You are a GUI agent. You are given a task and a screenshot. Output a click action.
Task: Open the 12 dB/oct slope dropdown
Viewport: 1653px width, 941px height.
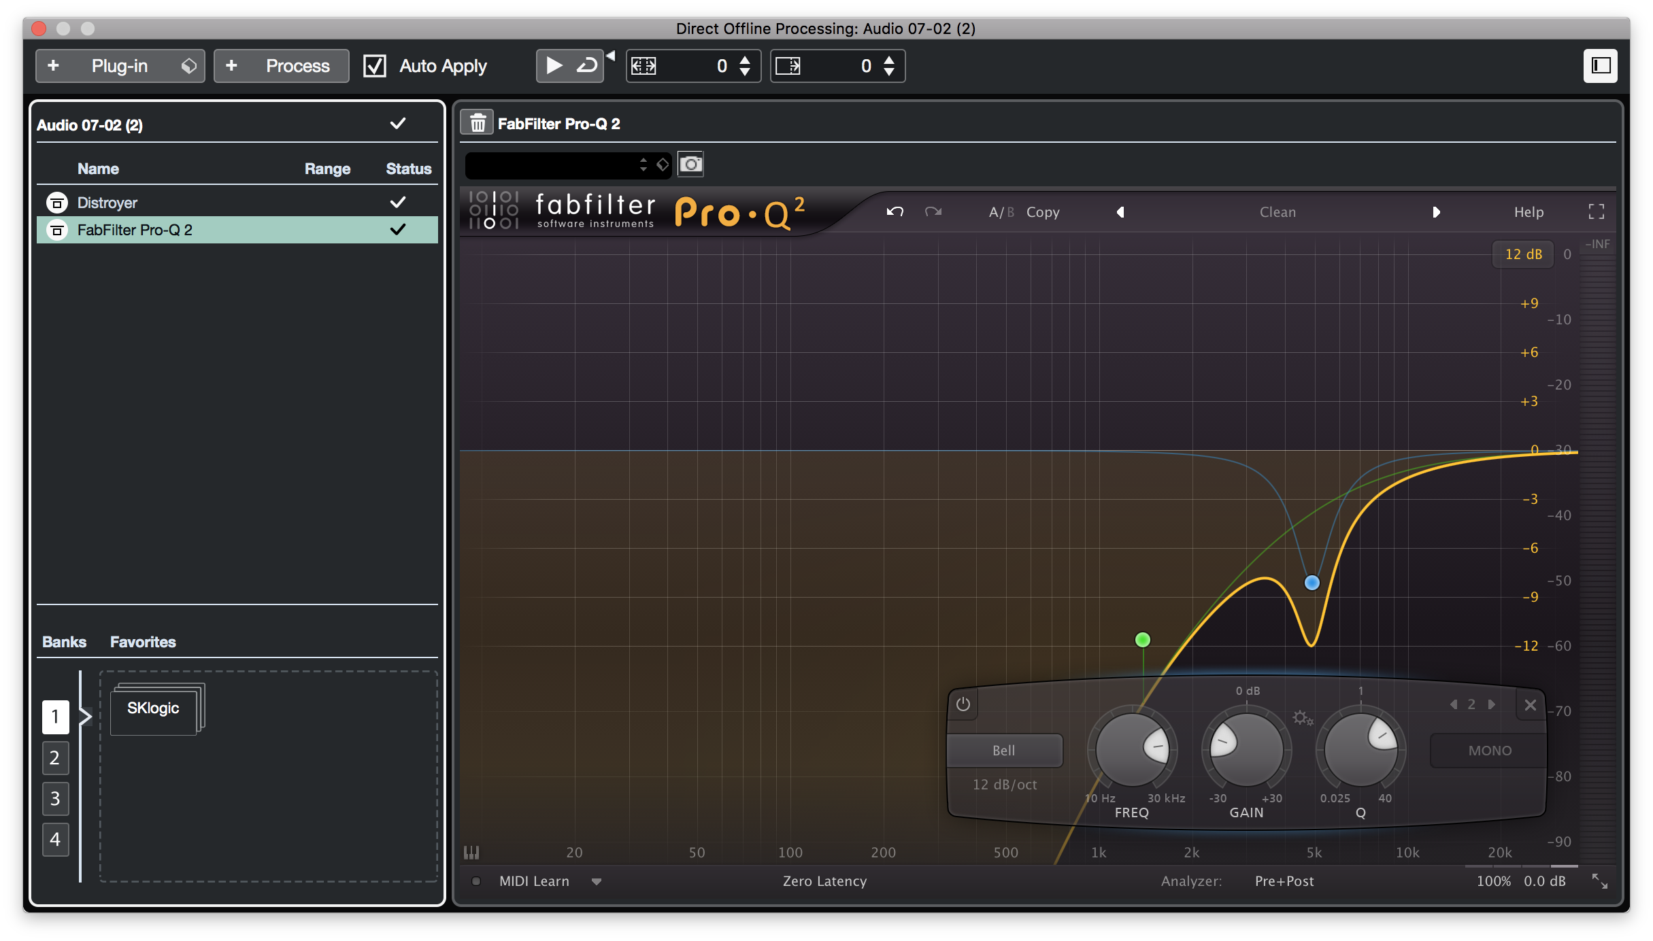(1005, 785)
